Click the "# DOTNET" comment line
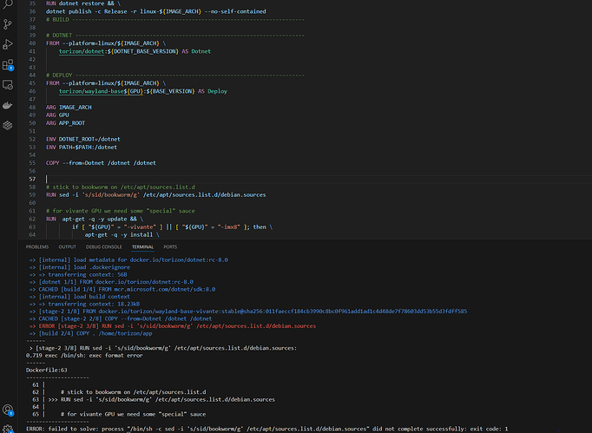 pos(175,36)
